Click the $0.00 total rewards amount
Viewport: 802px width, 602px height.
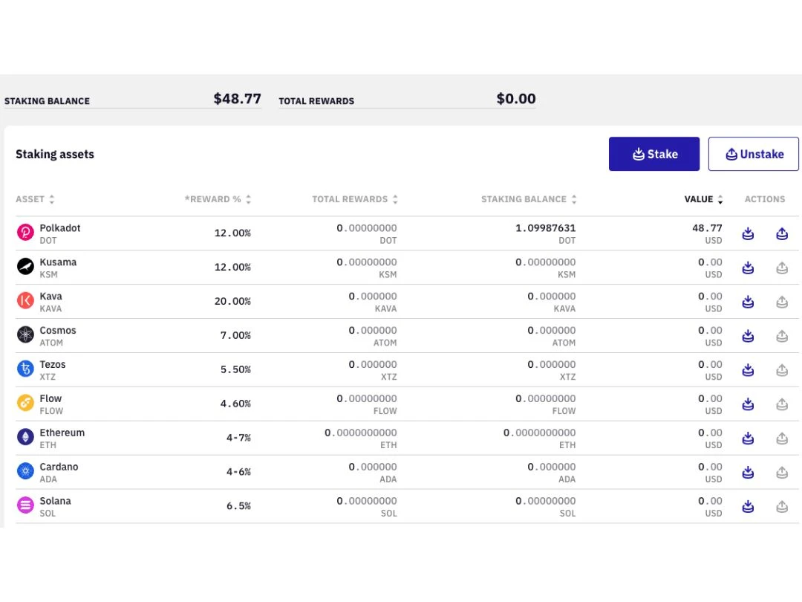[x=516, y=98]
